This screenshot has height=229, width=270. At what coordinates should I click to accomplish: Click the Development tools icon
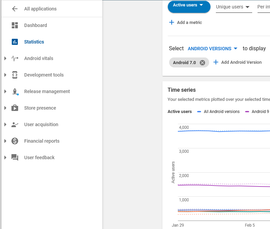click(x=15, y=75)
